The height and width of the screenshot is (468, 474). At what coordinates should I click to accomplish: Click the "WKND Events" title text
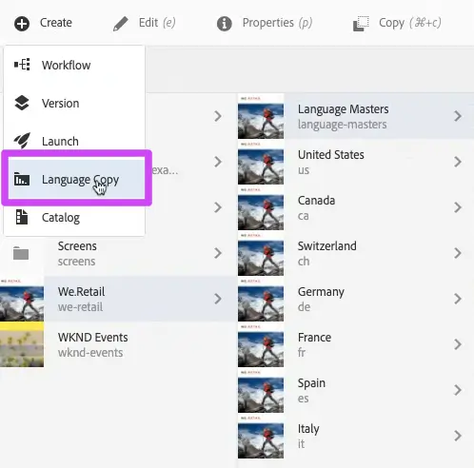pyautogui.click(x=93, y=338)
